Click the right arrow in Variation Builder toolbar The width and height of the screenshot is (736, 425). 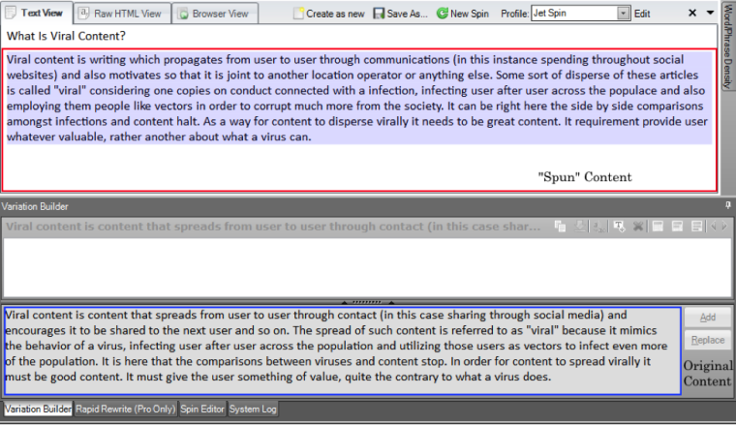[722, 227]
